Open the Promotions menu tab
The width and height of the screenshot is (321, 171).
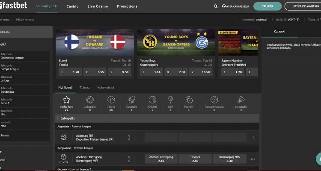[127, 6]
